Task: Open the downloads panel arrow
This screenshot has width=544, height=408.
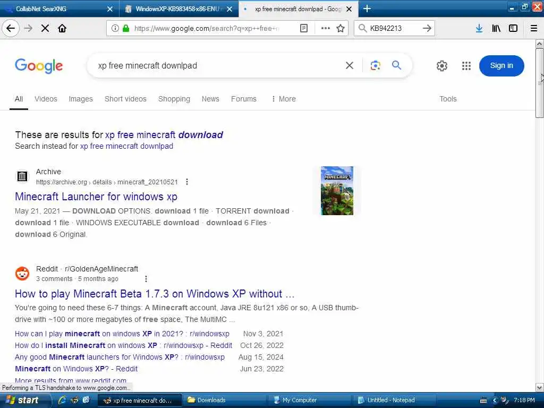Action: pos(479,28)
